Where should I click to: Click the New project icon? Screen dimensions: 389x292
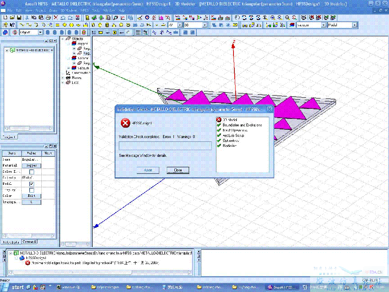(5, 18)
